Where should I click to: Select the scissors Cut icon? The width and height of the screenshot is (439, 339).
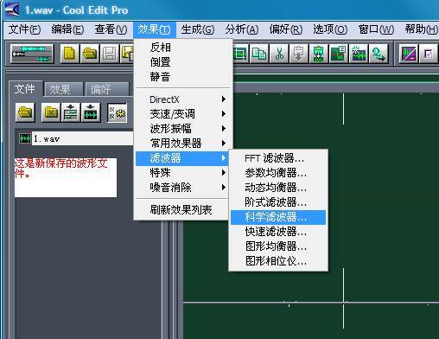pyautogui.click(x=279, y=54)
